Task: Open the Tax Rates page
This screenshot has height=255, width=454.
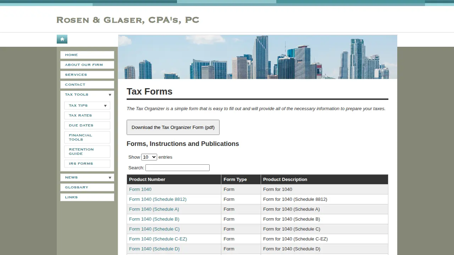Action: pyautogui.click(x=87, y=115)
